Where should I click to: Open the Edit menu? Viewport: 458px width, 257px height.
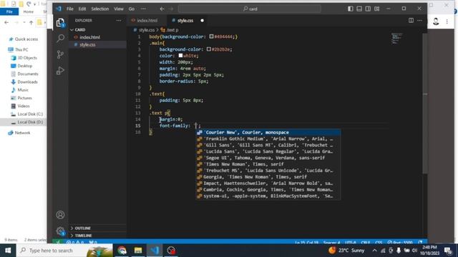click(82, 9)
